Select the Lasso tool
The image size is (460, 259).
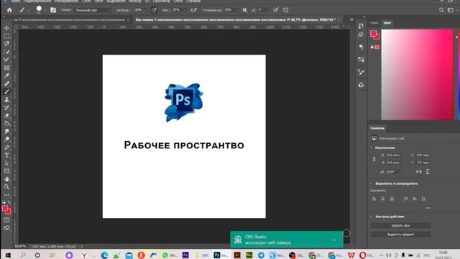pyautogui.click(x=6, y=44)
